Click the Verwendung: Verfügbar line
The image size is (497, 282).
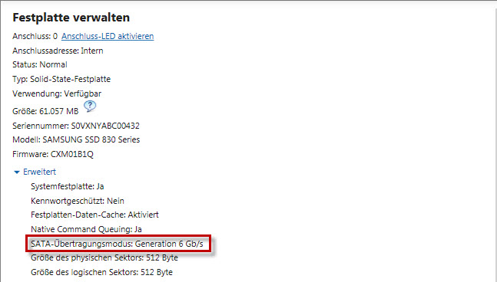(57, 94)
